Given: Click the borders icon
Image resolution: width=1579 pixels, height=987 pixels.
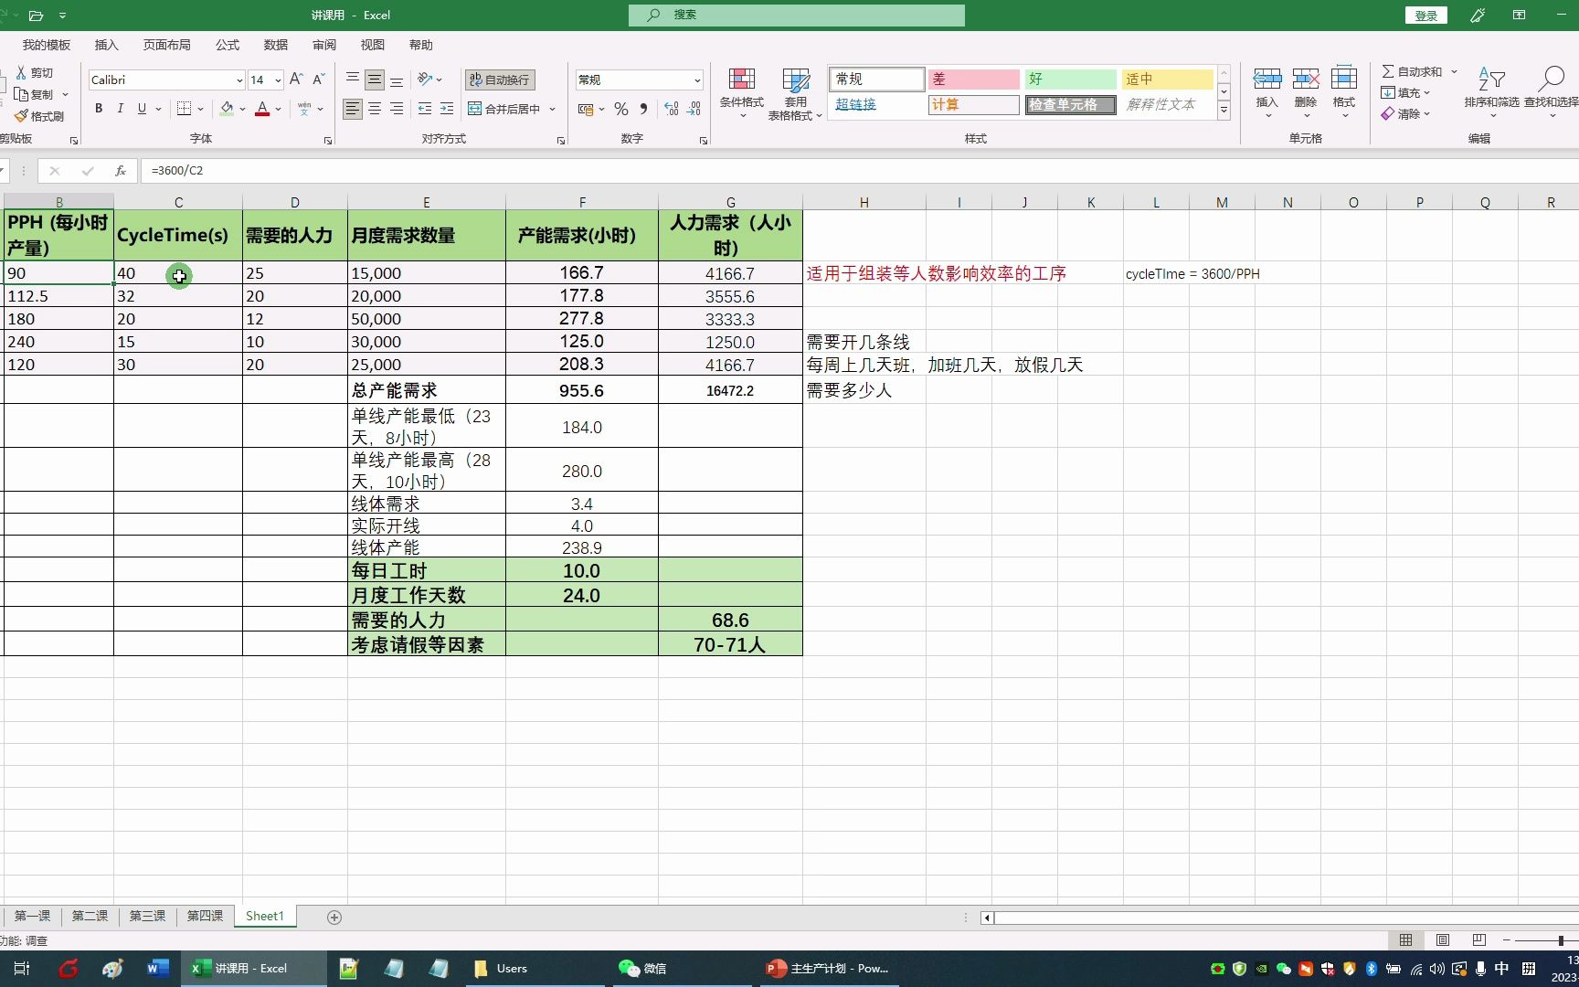Looking at the screenshot, I should click(x=184, y=109).
